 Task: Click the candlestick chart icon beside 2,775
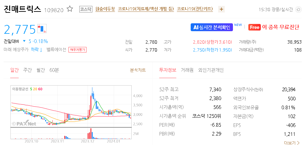(42, 29)
